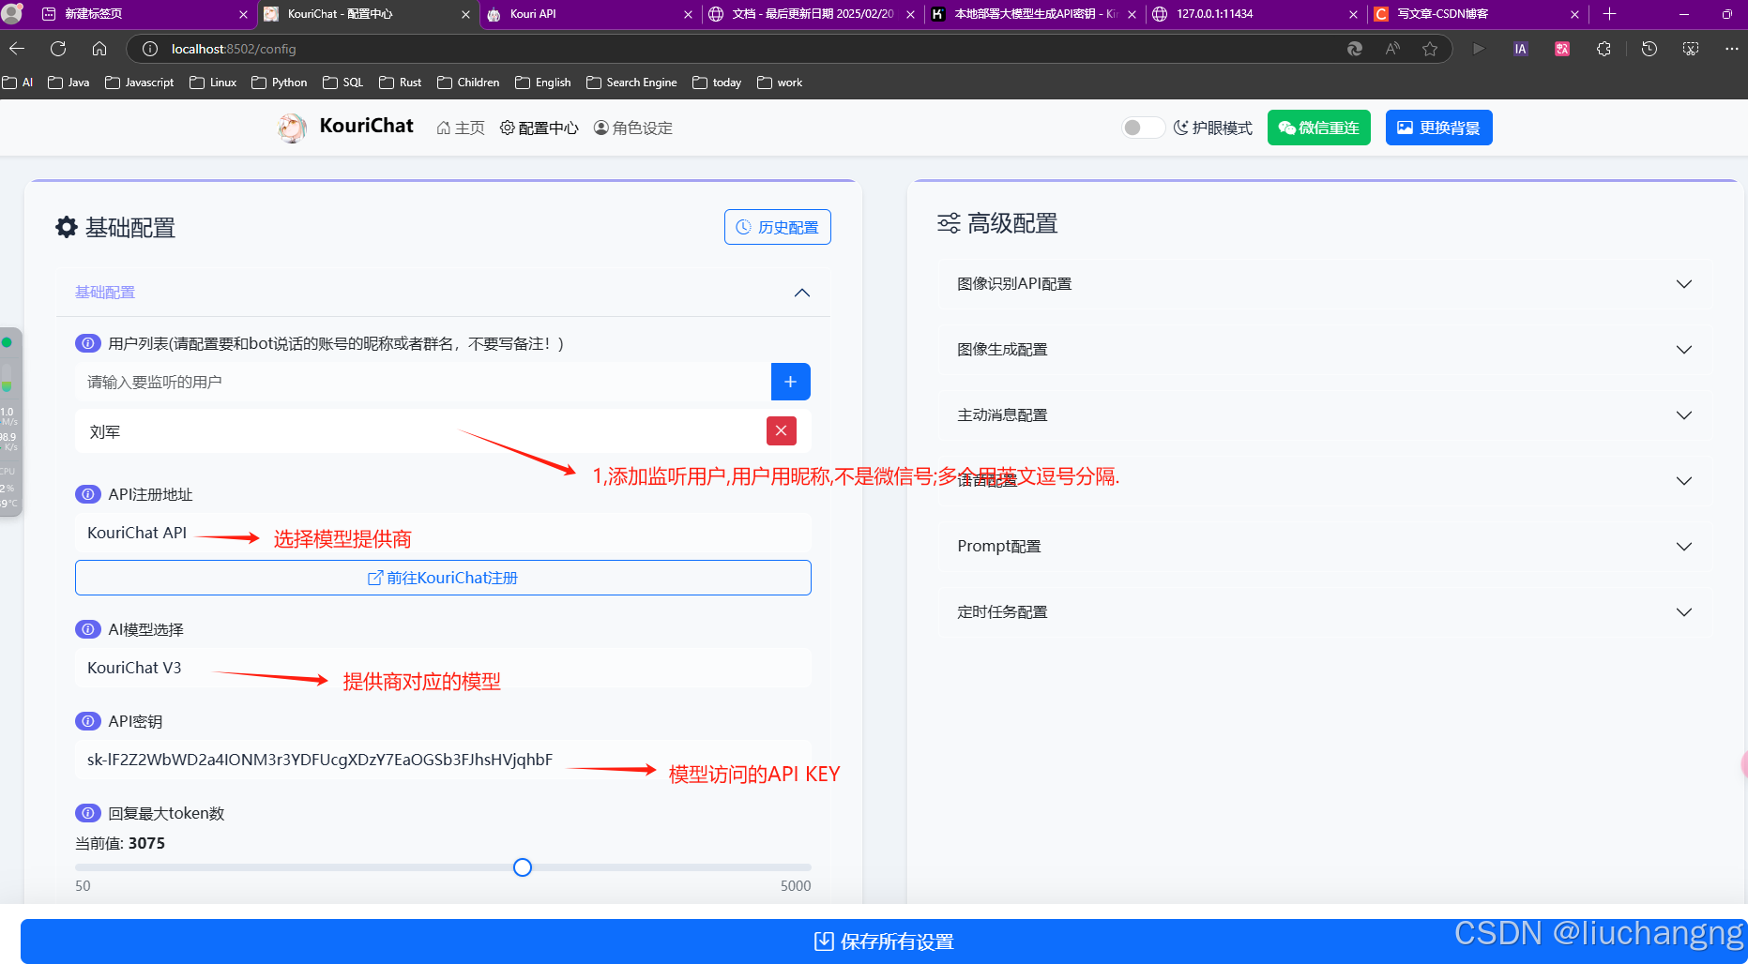Open the Search Engine bookmarks folder

coord(631,83)
